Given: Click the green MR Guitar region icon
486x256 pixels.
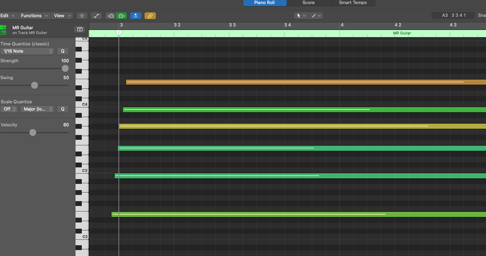Looking at the screenshot, I should tap(3, 30).
